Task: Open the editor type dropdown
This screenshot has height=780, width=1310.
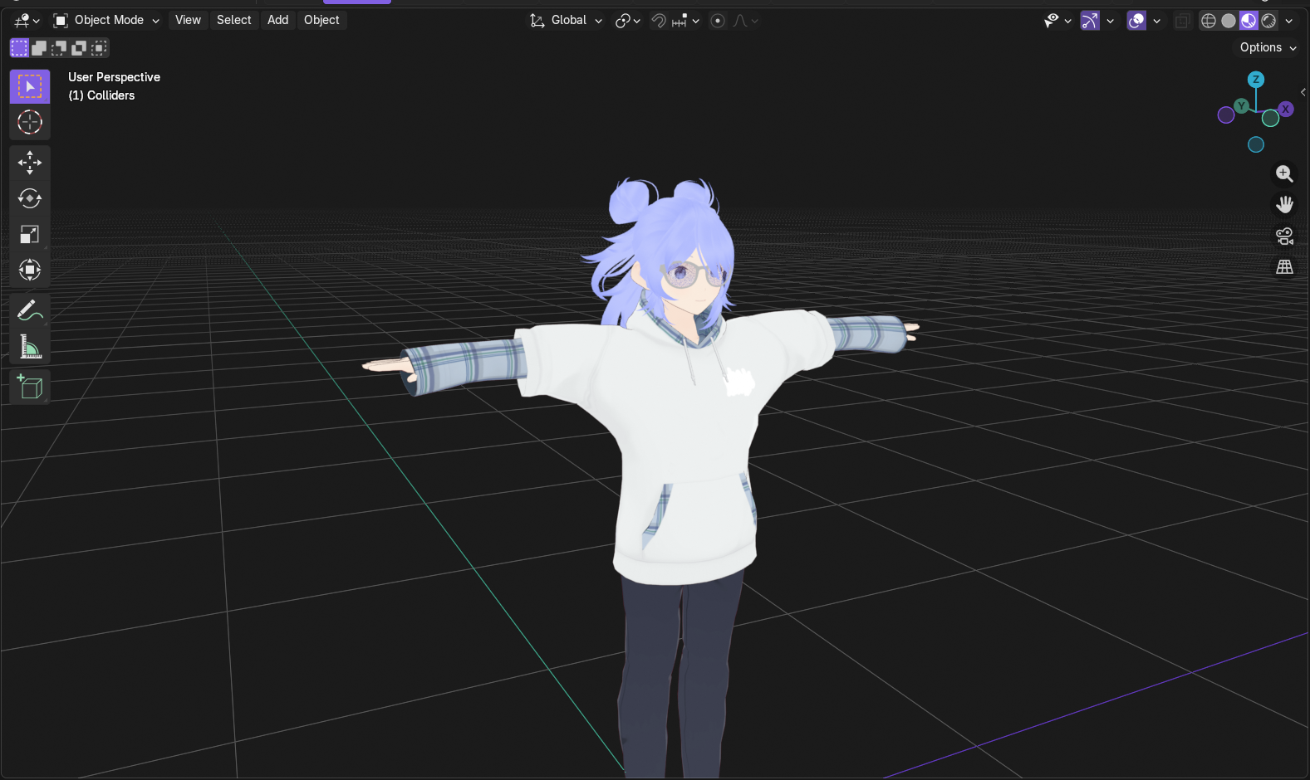Action: coord(27,21)
